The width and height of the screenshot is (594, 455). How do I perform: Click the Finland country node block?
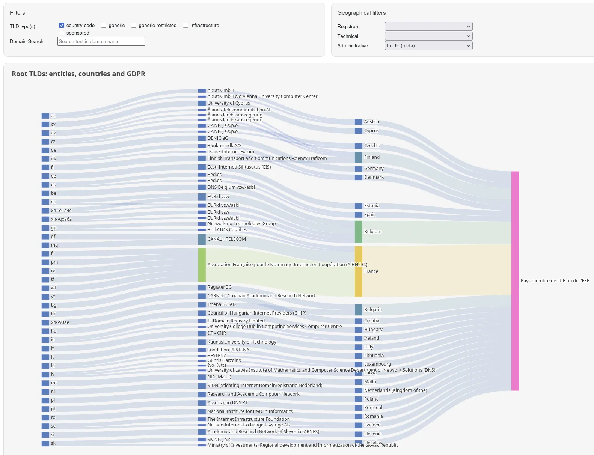point(358,157)
